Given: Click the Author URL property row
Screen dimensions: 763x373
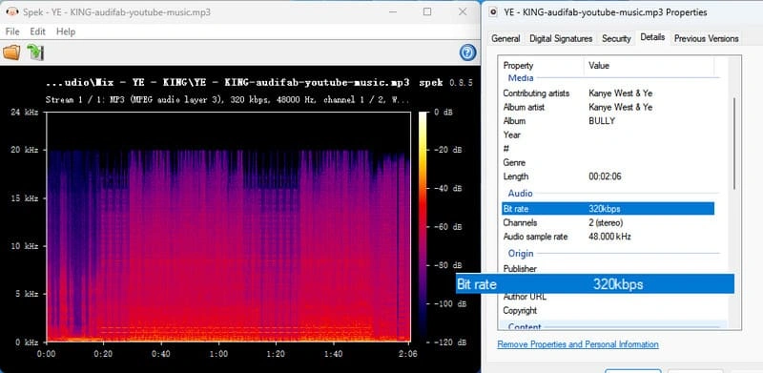Looking at the screenshot, I should coord(608,297).
